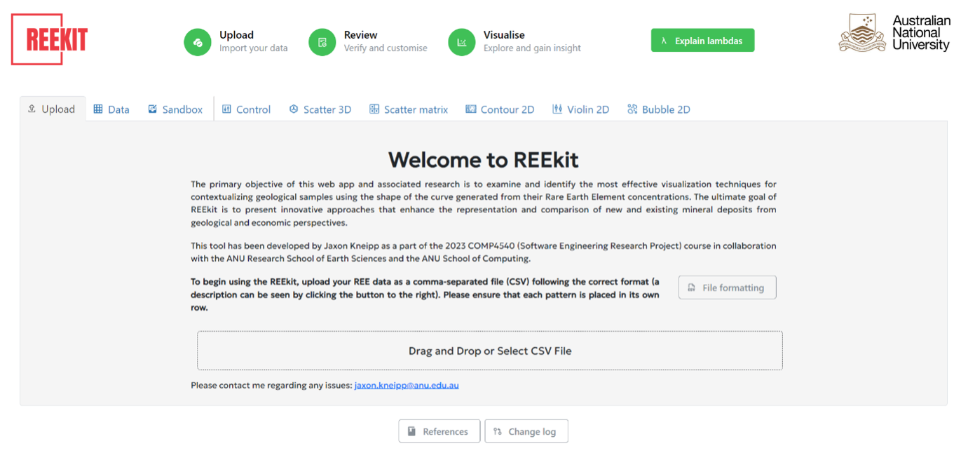Click the 'Welcome to REEkit' heading
The image size is (968, 460).
click(x=484, y=160)
